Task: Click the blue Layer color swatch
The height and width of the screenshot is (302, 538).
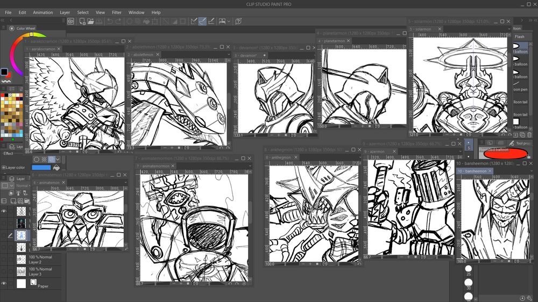Action: tap(41, 168)
